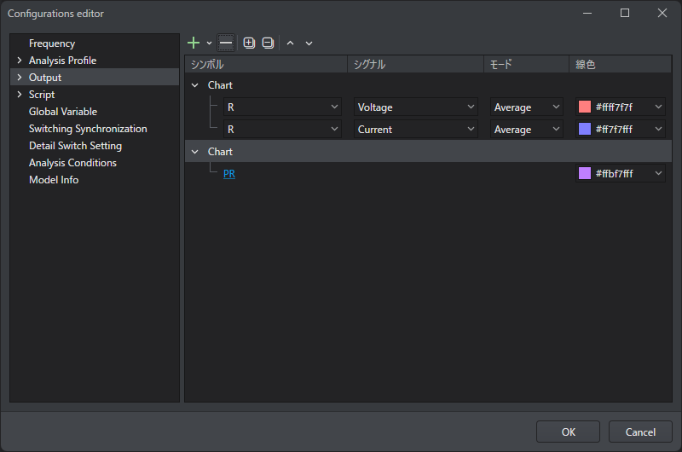This screenshot has width=682, height=452.
Task: Move item up with up arrow
Action: [x=290, y=43]
